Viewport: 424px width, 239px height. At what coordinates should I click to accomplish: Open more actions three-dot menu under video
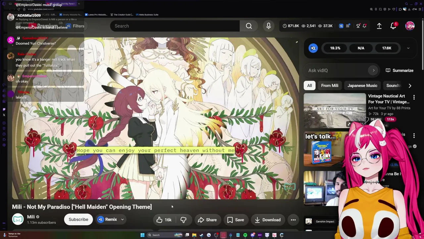tap(293, 220)
